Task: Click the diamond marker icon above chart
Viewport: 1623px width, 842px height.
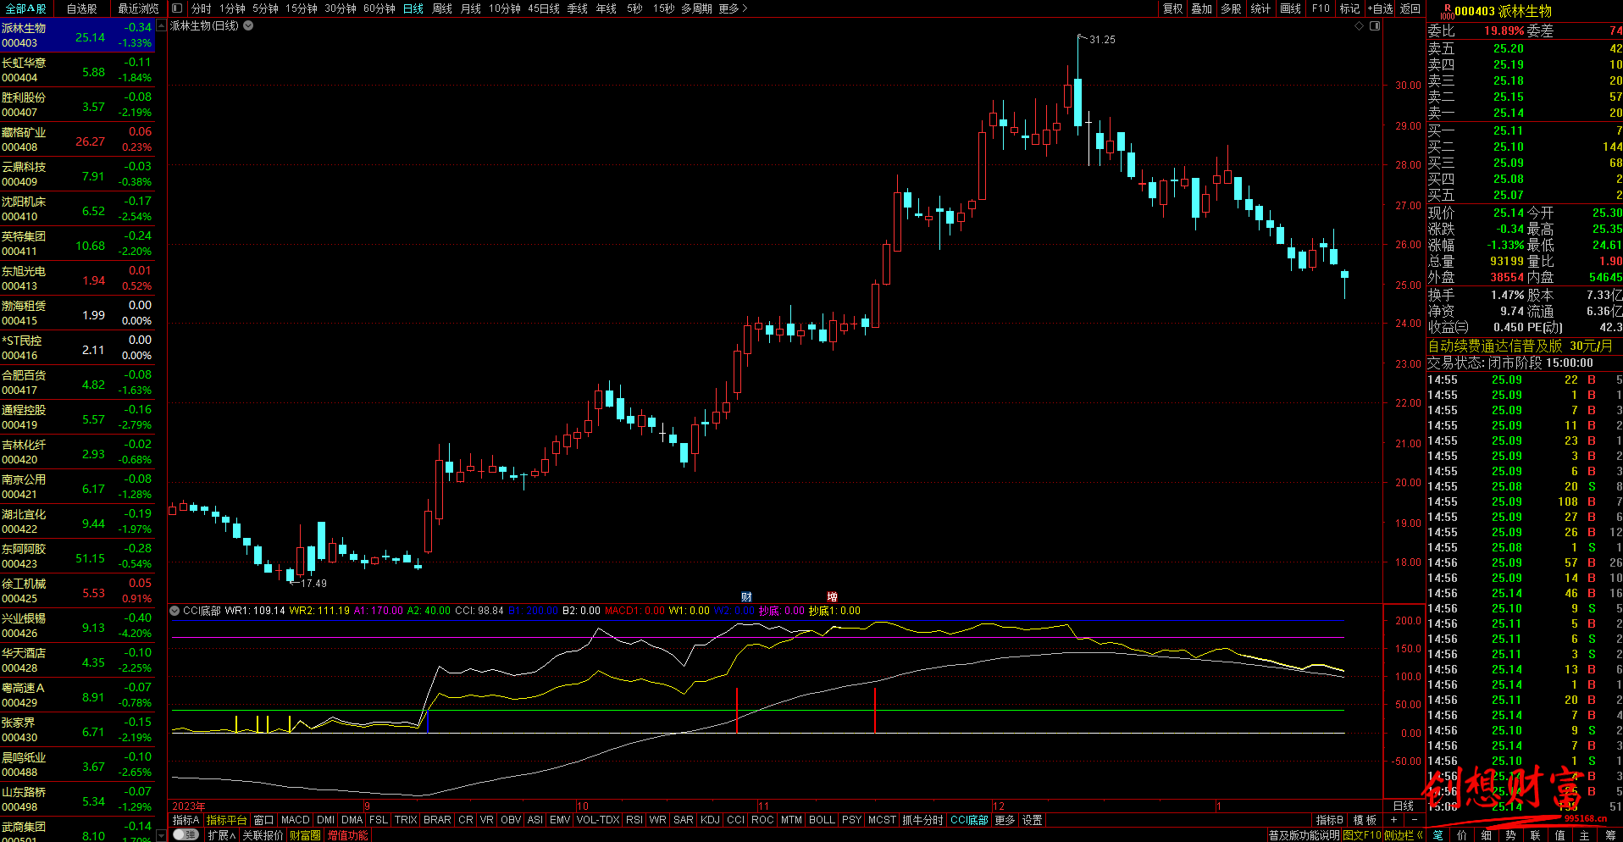Action: click(1359, 25)
